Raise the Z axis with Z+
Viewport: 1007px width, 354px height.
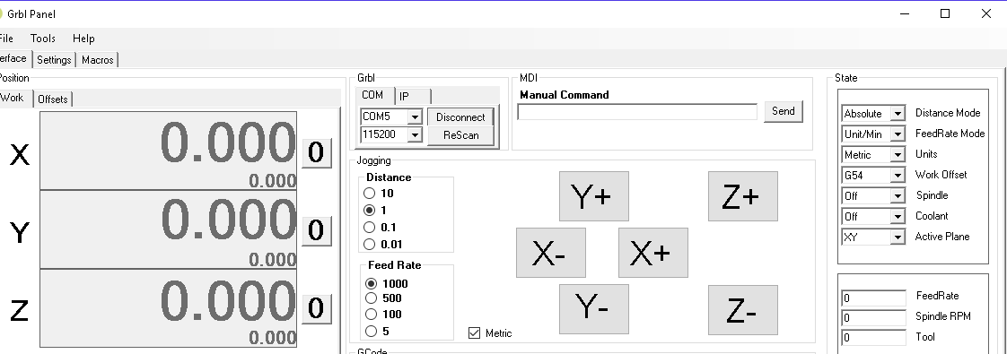[x=743, y=196]
